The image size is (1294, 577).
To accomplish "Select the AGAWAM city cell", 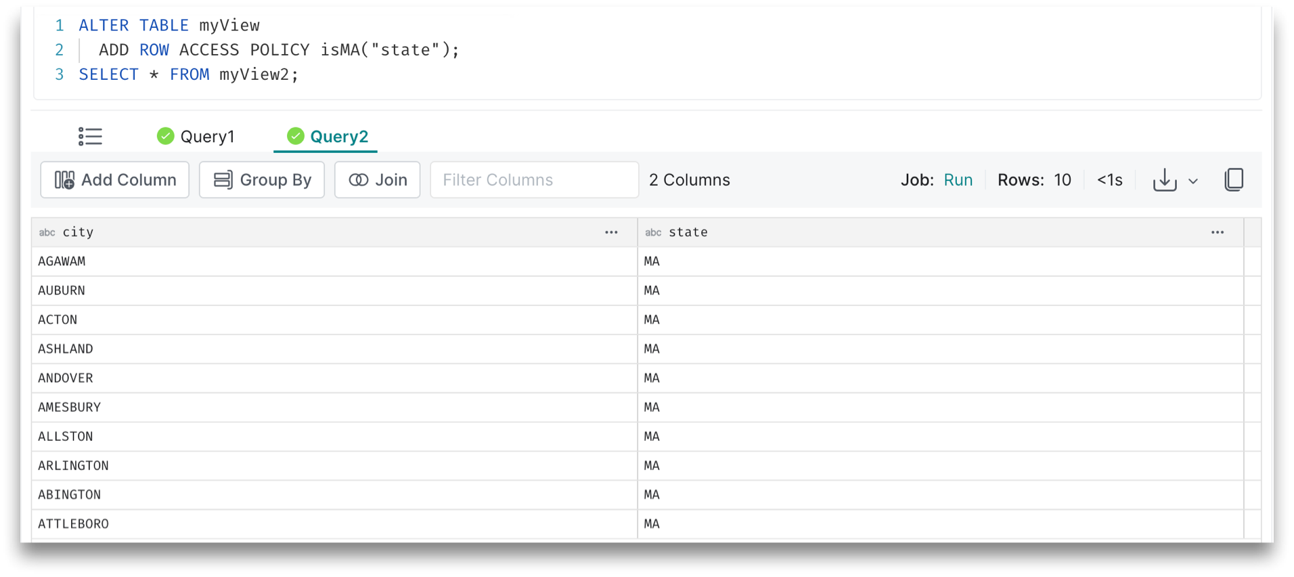I will tap(62, 261).
